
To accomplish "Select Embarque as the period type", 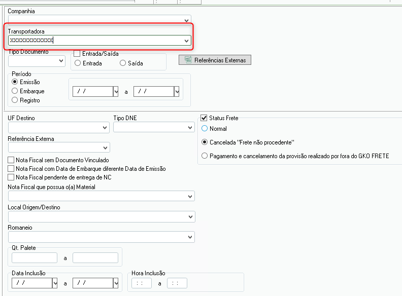I will 15,91.
